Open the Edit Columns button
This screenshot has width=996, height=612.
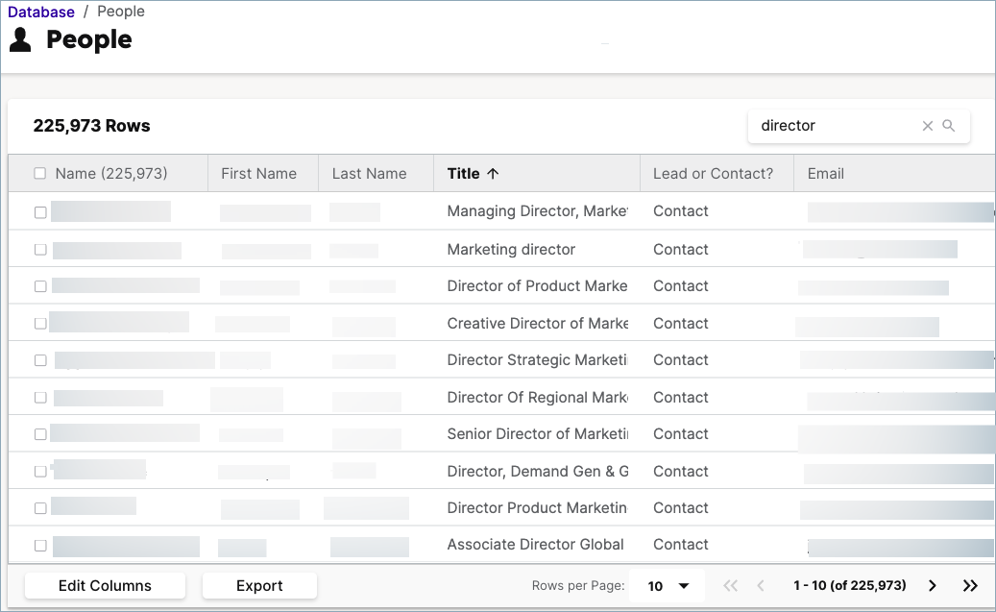click(x=105, y=586)
